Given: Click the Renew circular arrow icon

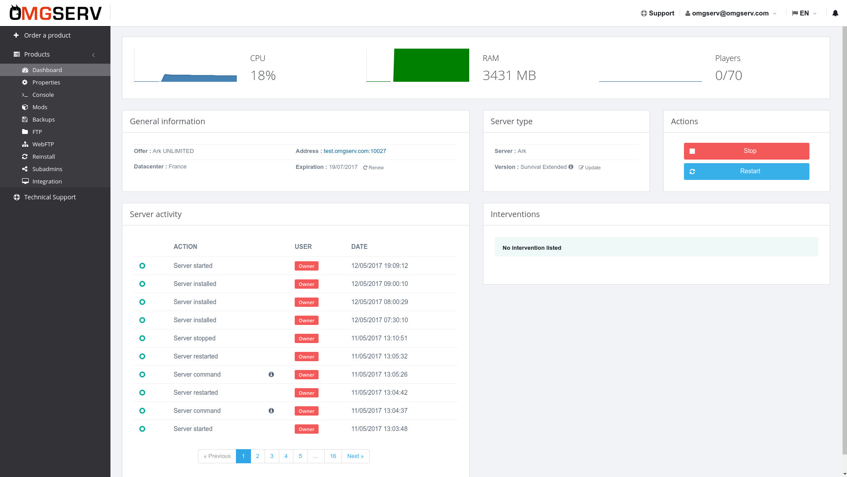Looking at the screenshot, I should 365,168.
